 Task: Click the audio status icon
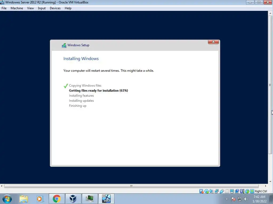211,191
